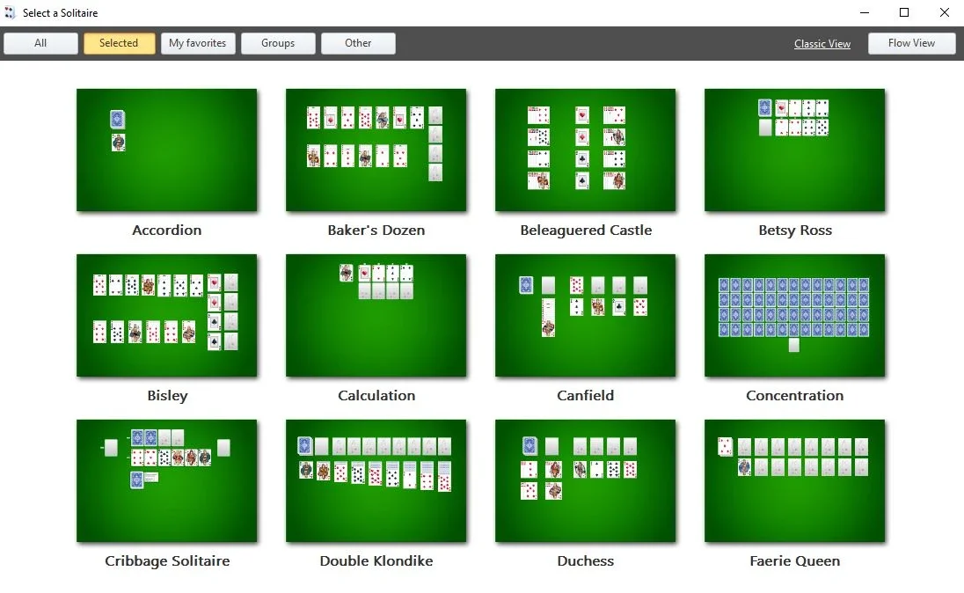Open the Faerie Queen thumbnail
This screenshot has width=964, height=593.
pyautogui.click(x=794, y=481)
